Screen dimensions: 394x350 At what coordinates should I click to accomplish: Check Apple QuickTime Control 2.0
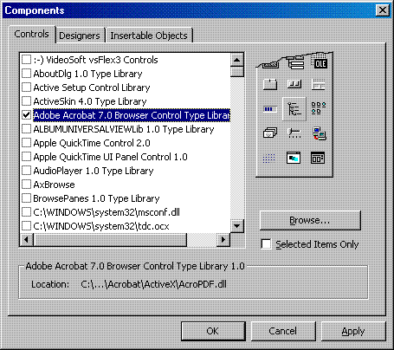(26, 143)
